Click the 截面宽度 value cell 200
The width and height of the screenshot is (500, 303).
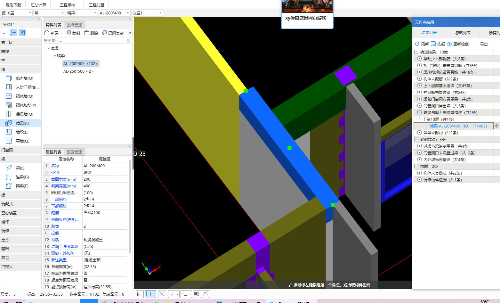105,179
